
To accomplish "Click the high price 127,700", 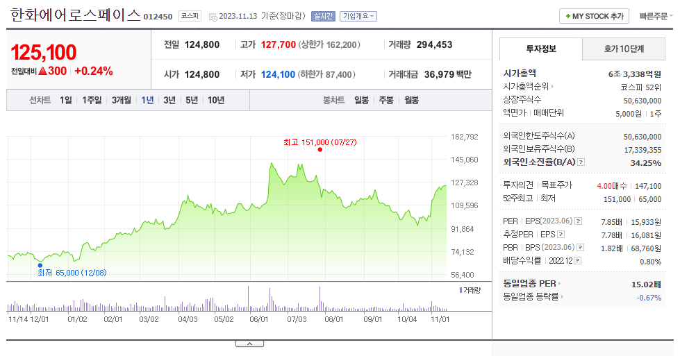I will tap(279, 44).
